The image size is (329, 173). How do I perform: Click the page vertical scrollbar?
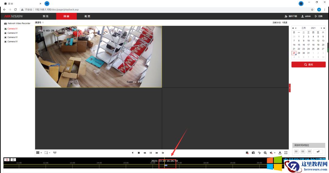(328, 48)
